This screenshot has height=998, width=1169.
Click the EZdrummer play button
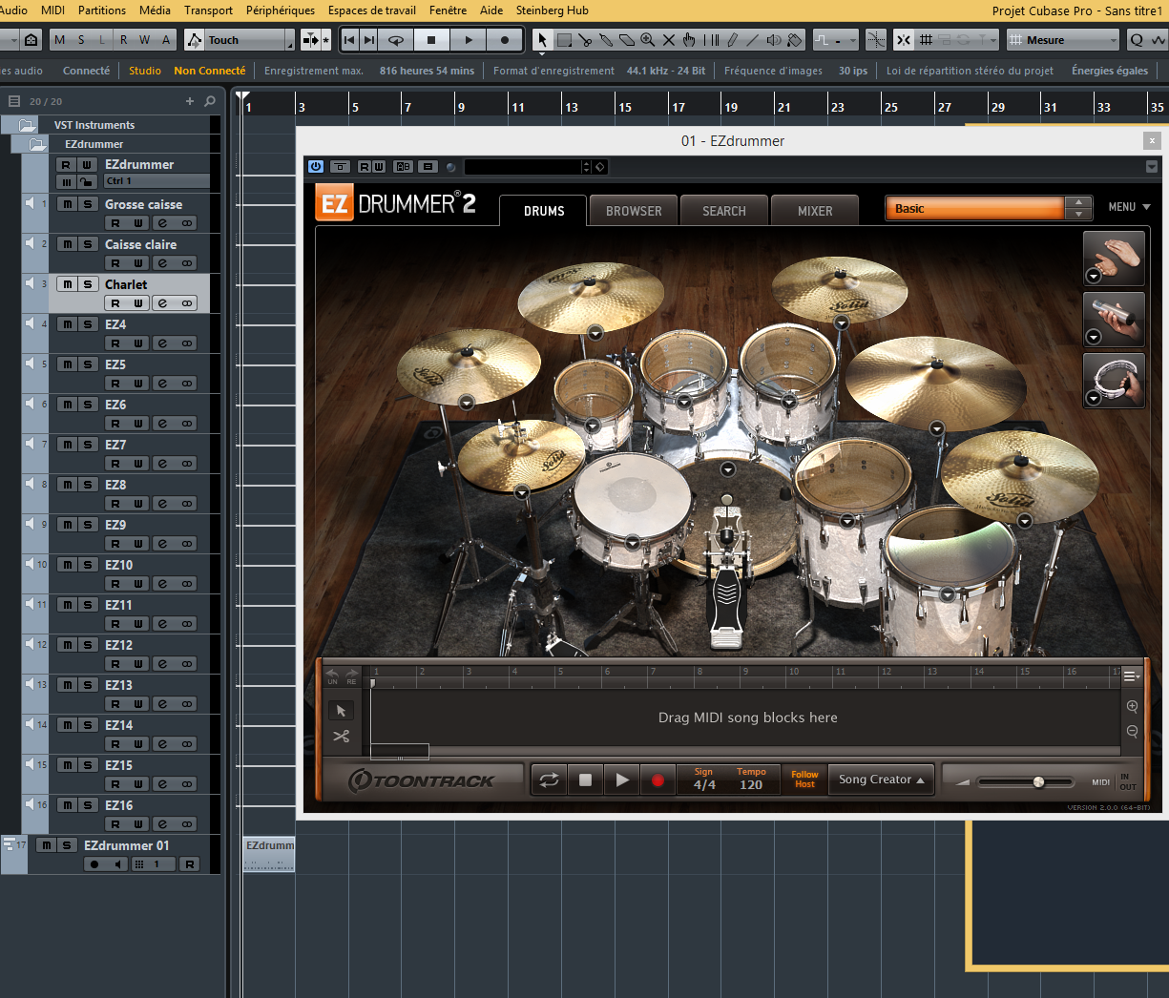click(622, 780)
